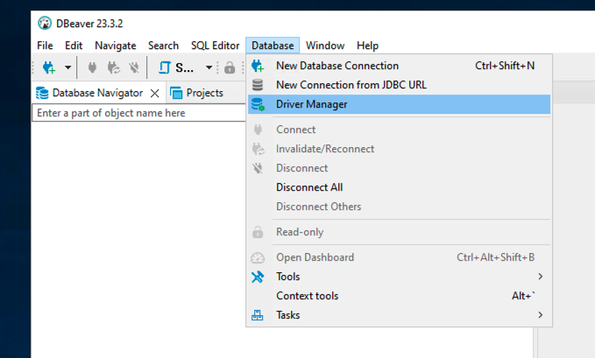Toggle the lock icon in toolbar
Screen dimensions: 595x358
click(230, 68)
